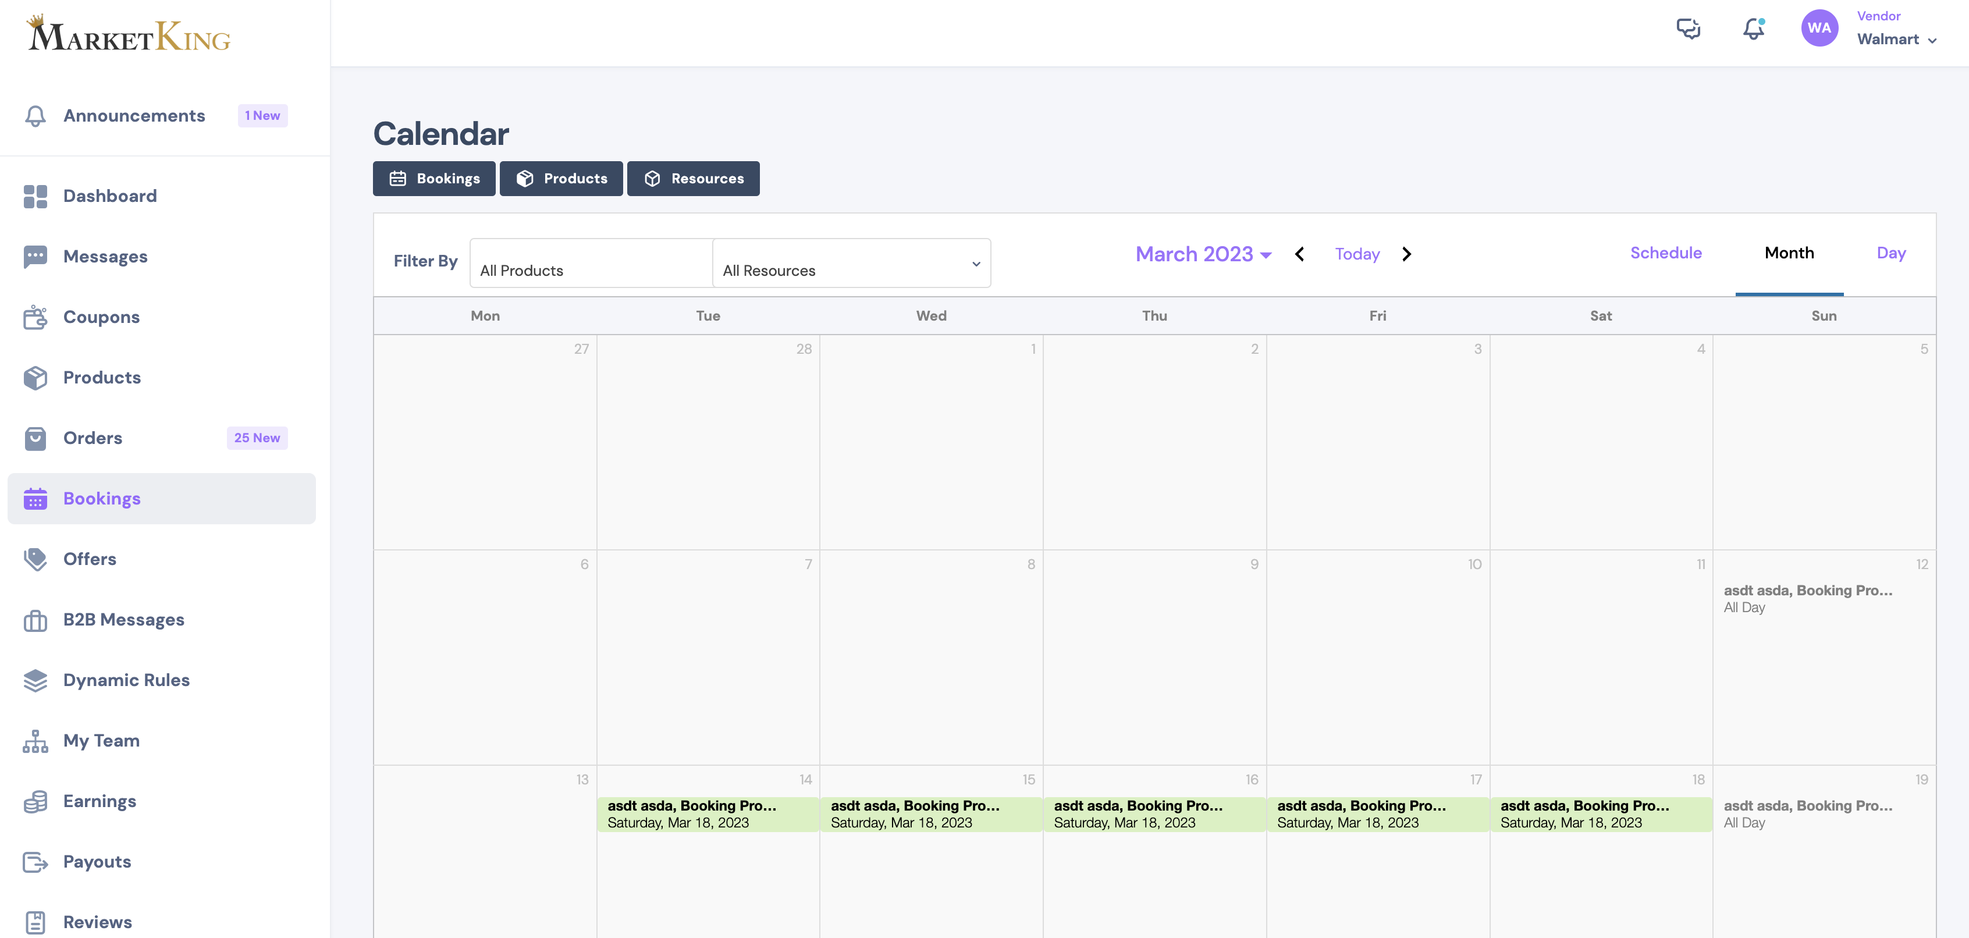Click the Dynamic Rules layers icon
The height and width of the screenshot is (938, 1969).
point(35,680)
